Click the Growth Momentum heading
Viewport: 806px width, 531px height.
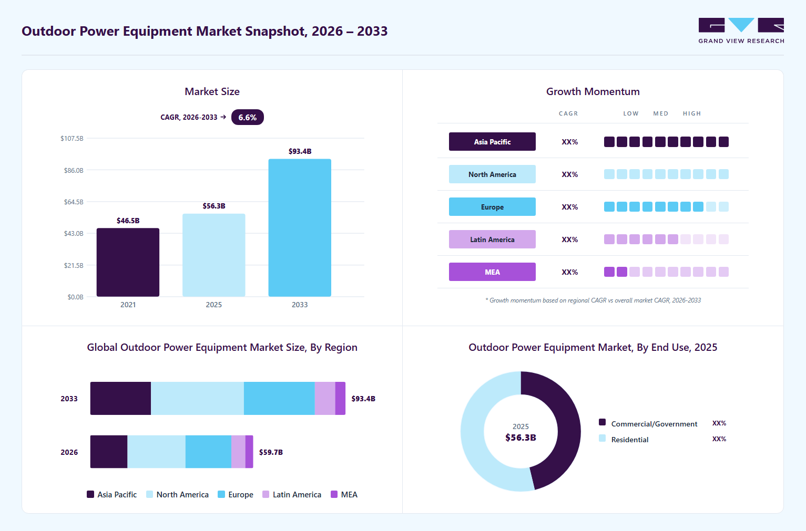tap(593, 91)
